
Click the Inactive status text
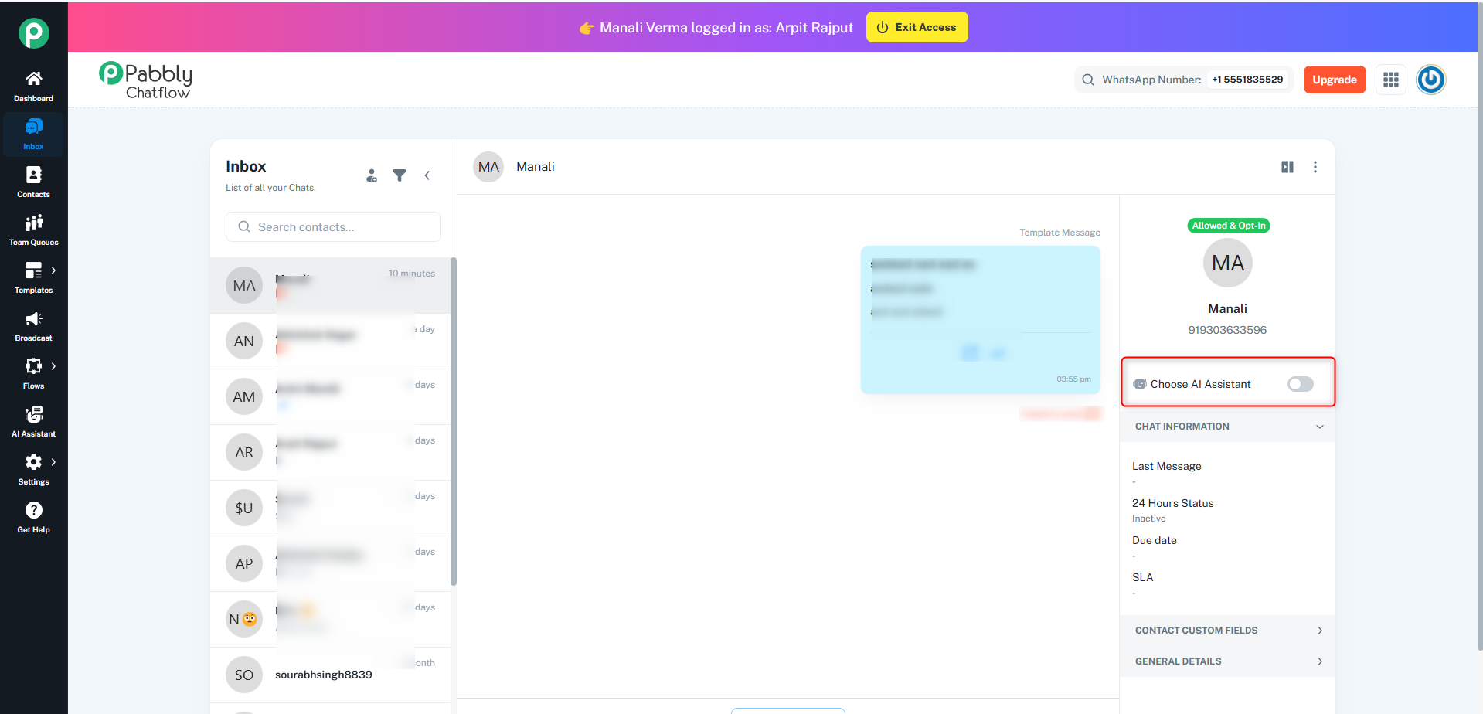[1149, 518]
